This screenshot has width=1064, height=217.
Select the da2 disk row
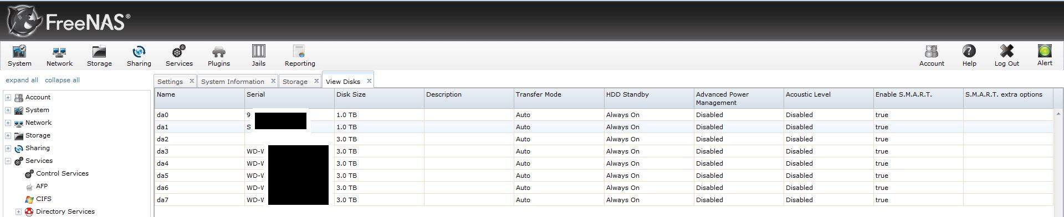603,139
